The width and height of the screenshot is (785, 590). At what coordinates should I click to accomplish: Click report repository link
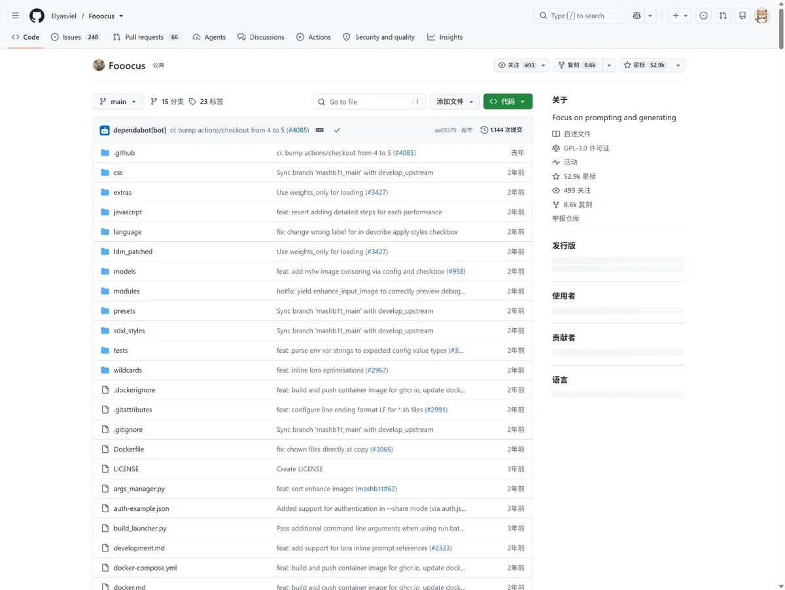click(x=566, y=218)
